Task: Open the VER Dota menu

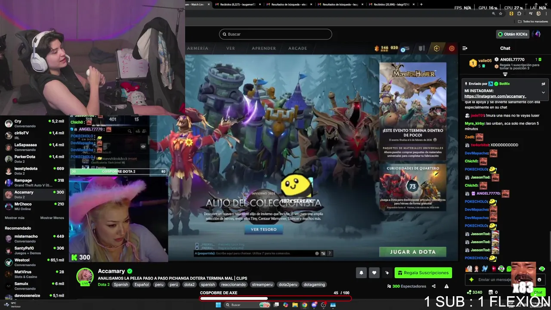Action: 231,48
